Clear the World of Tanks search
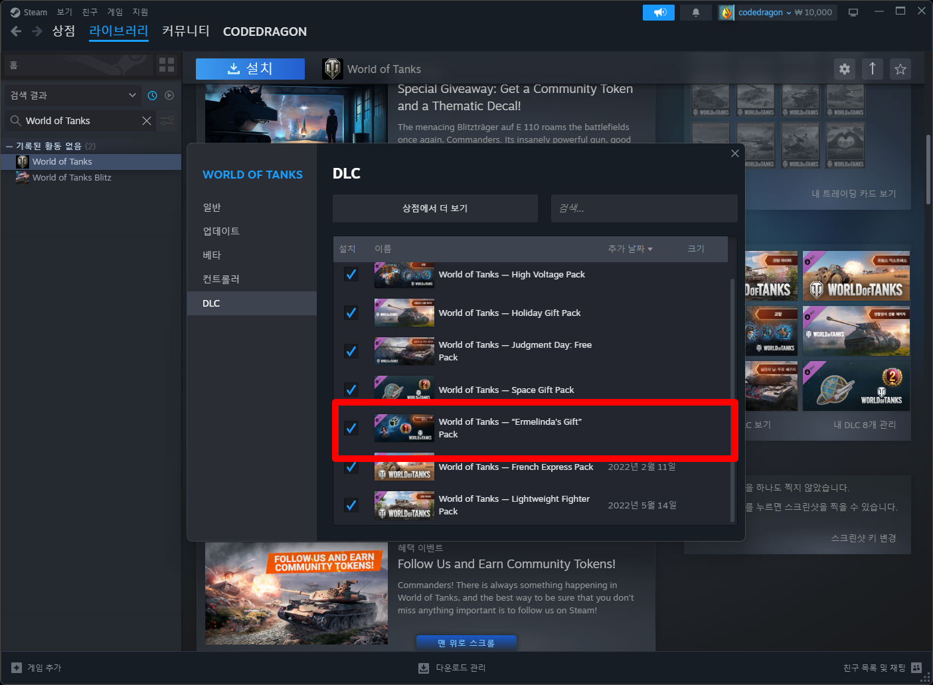This screenshot has width=933, height=685. pos(147,121)
